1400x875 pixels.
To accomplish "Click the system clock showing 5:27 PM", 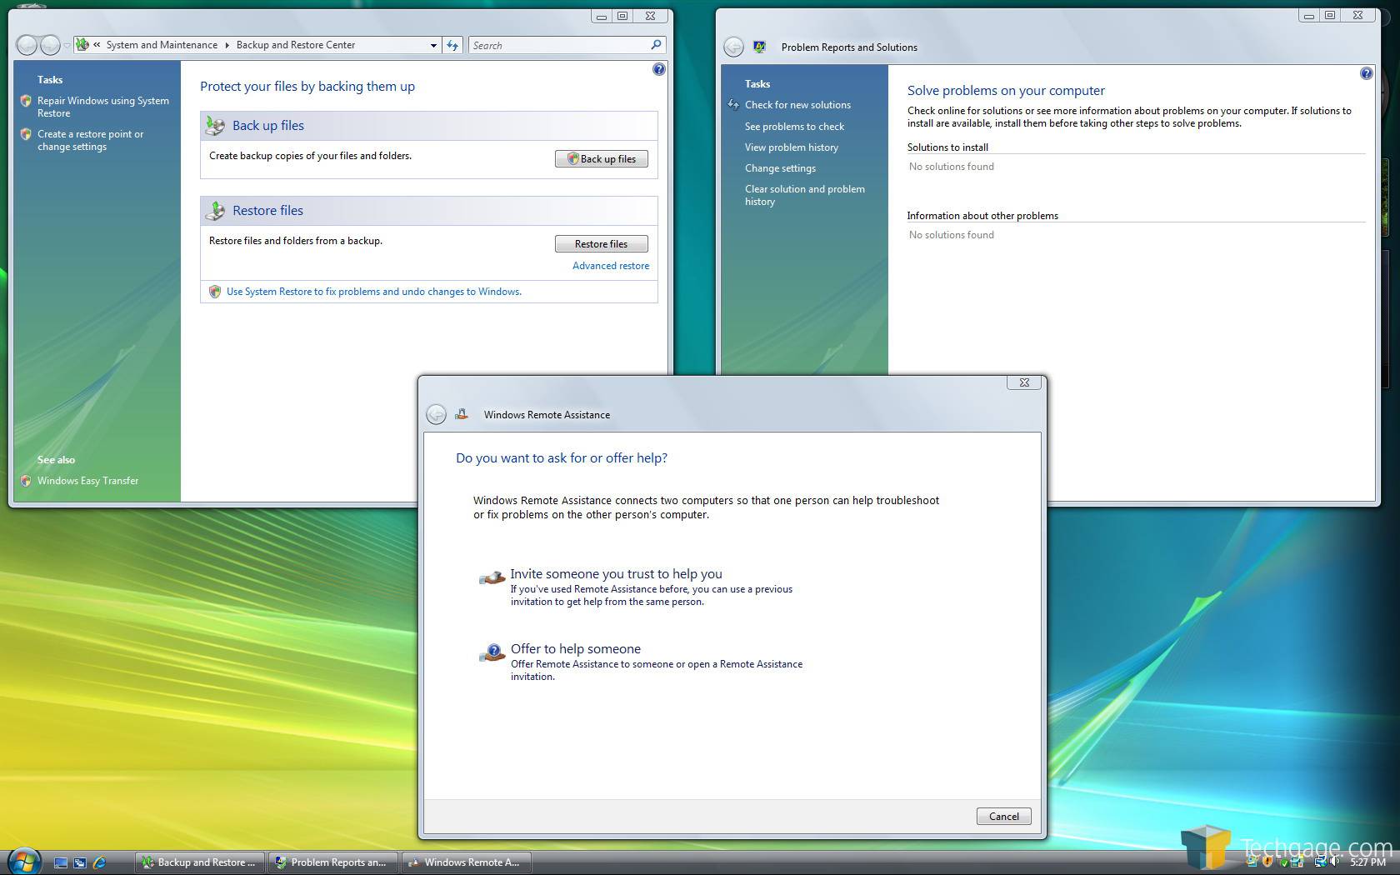I will (1367, 862).
